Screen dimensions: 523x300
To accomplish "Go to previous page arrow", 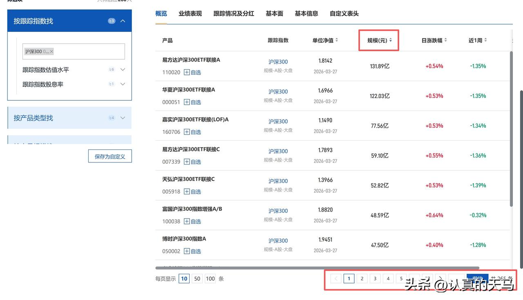I will (336, 279).
